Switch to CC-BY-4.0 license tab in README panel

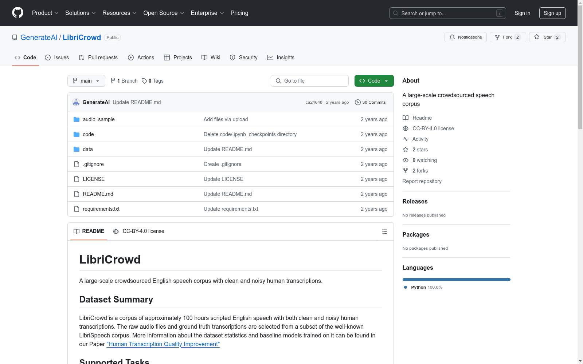coord(138,231)
